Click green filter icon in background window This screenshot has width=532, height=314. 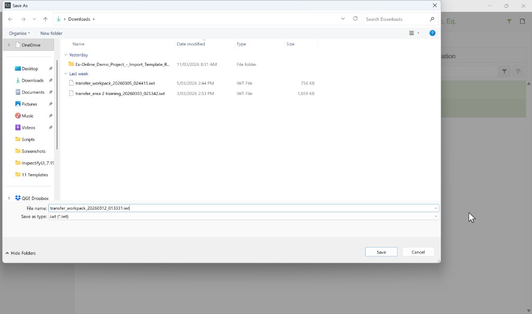(x=509, y=21)
